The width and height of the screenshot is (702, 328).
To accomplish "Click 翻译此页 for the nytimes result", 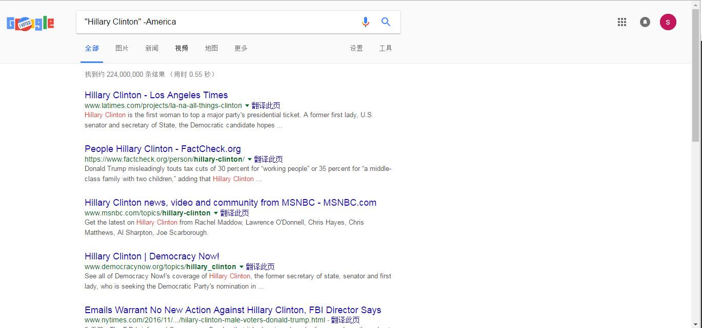I will click(x=346, y=320).
